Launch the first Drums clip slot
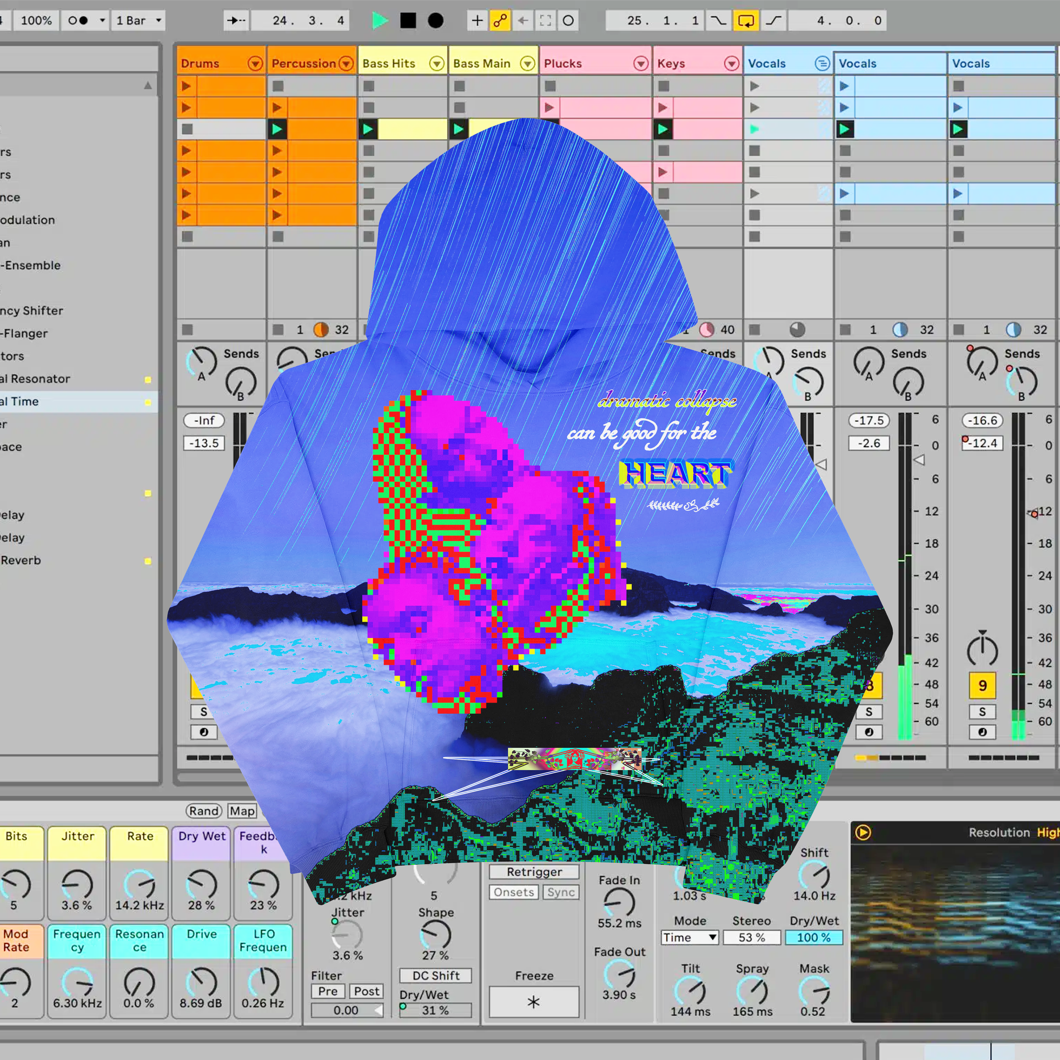The width and height of the screenshot is (1060, 1060). coord(187,86)
